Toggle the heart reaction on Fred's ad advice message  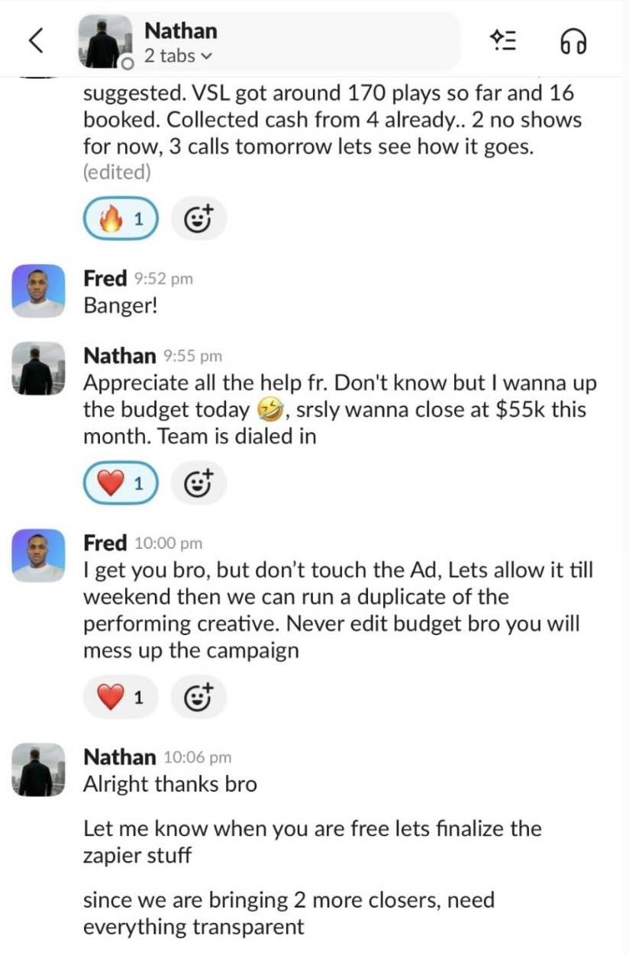click(118, 695)
